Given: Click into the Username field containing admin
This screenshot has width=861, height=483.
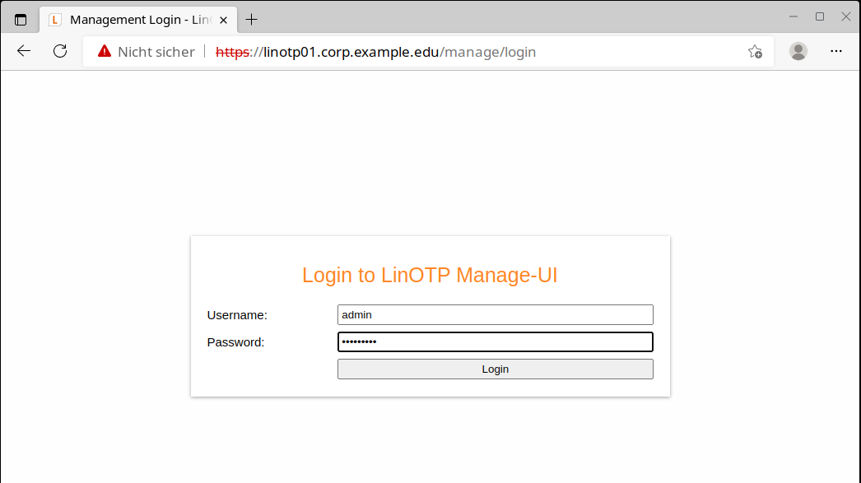Looking at the screenshot, I should [495, 314].
